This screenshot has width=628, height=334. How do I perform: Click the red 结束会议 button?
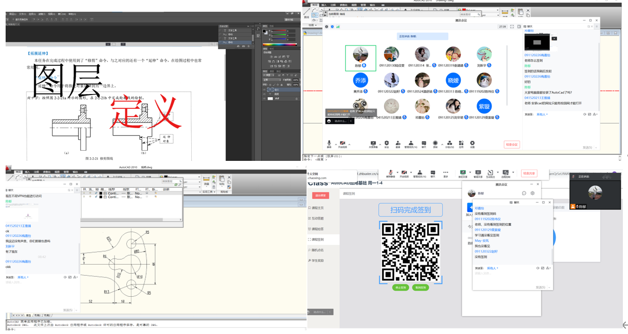[x=511, y=145]
